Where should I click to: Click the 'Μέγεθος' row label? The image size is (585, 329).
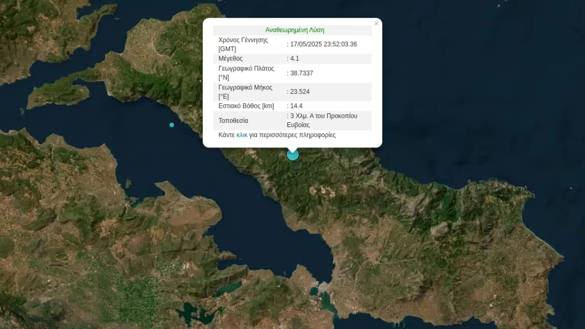pos(230,59)
